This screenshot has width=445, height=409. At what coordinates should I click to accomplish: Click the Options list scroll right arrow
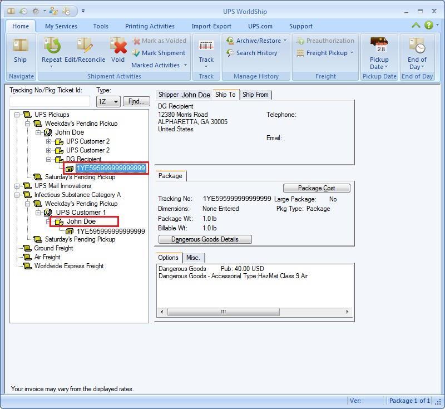pos(347,312)
